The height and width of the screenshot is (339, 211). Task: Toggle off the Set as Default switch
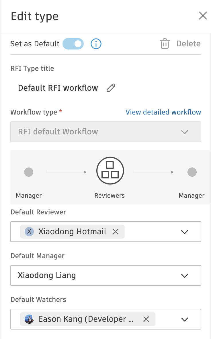pyautogui.click(x=73, y=43)
